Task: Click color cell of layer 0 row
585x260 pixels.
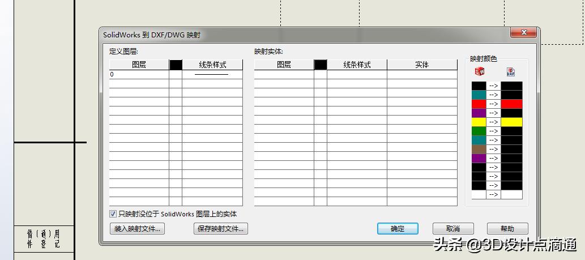Action: [x=176, y=75]
